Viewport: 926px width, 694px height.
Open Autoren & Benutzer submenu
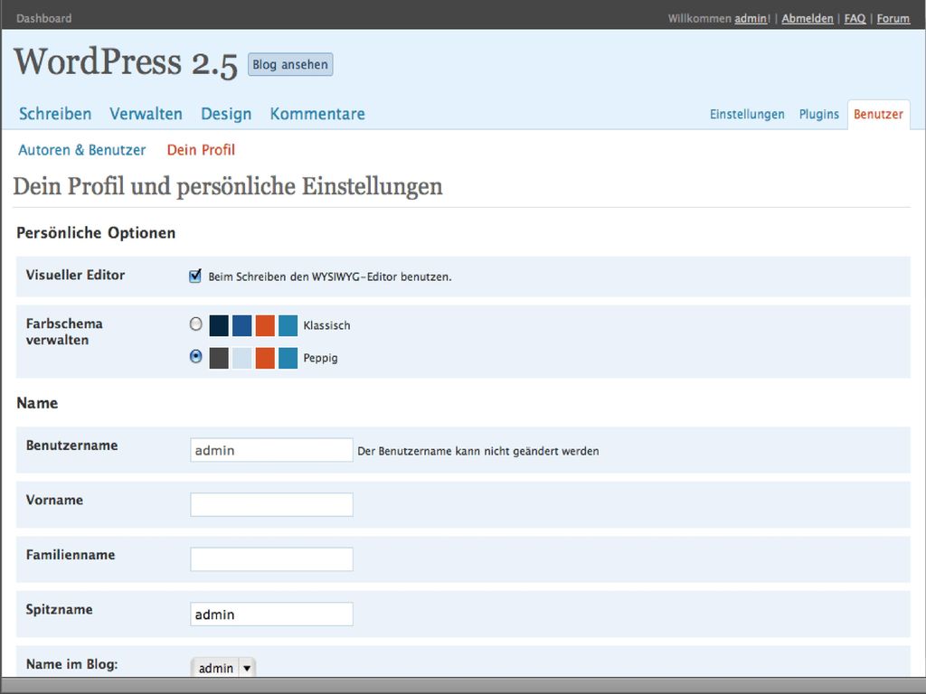click(82, 150)
